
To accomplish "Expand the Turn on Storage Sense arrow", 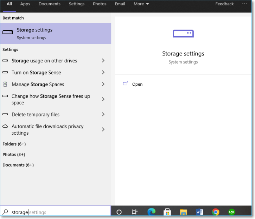I will 103,72.
